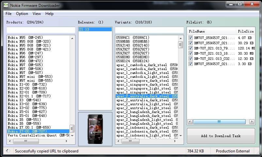Click FileList scroll left arrow

pos(190,122)
